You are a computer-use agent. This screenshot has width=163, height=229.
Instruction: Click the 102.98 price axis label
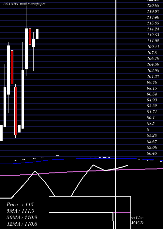click(x=153, y=70)
